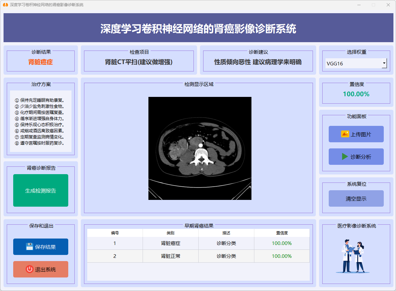
Task: Click the floppy disk save icon
Action: click(x=30, y=247)
